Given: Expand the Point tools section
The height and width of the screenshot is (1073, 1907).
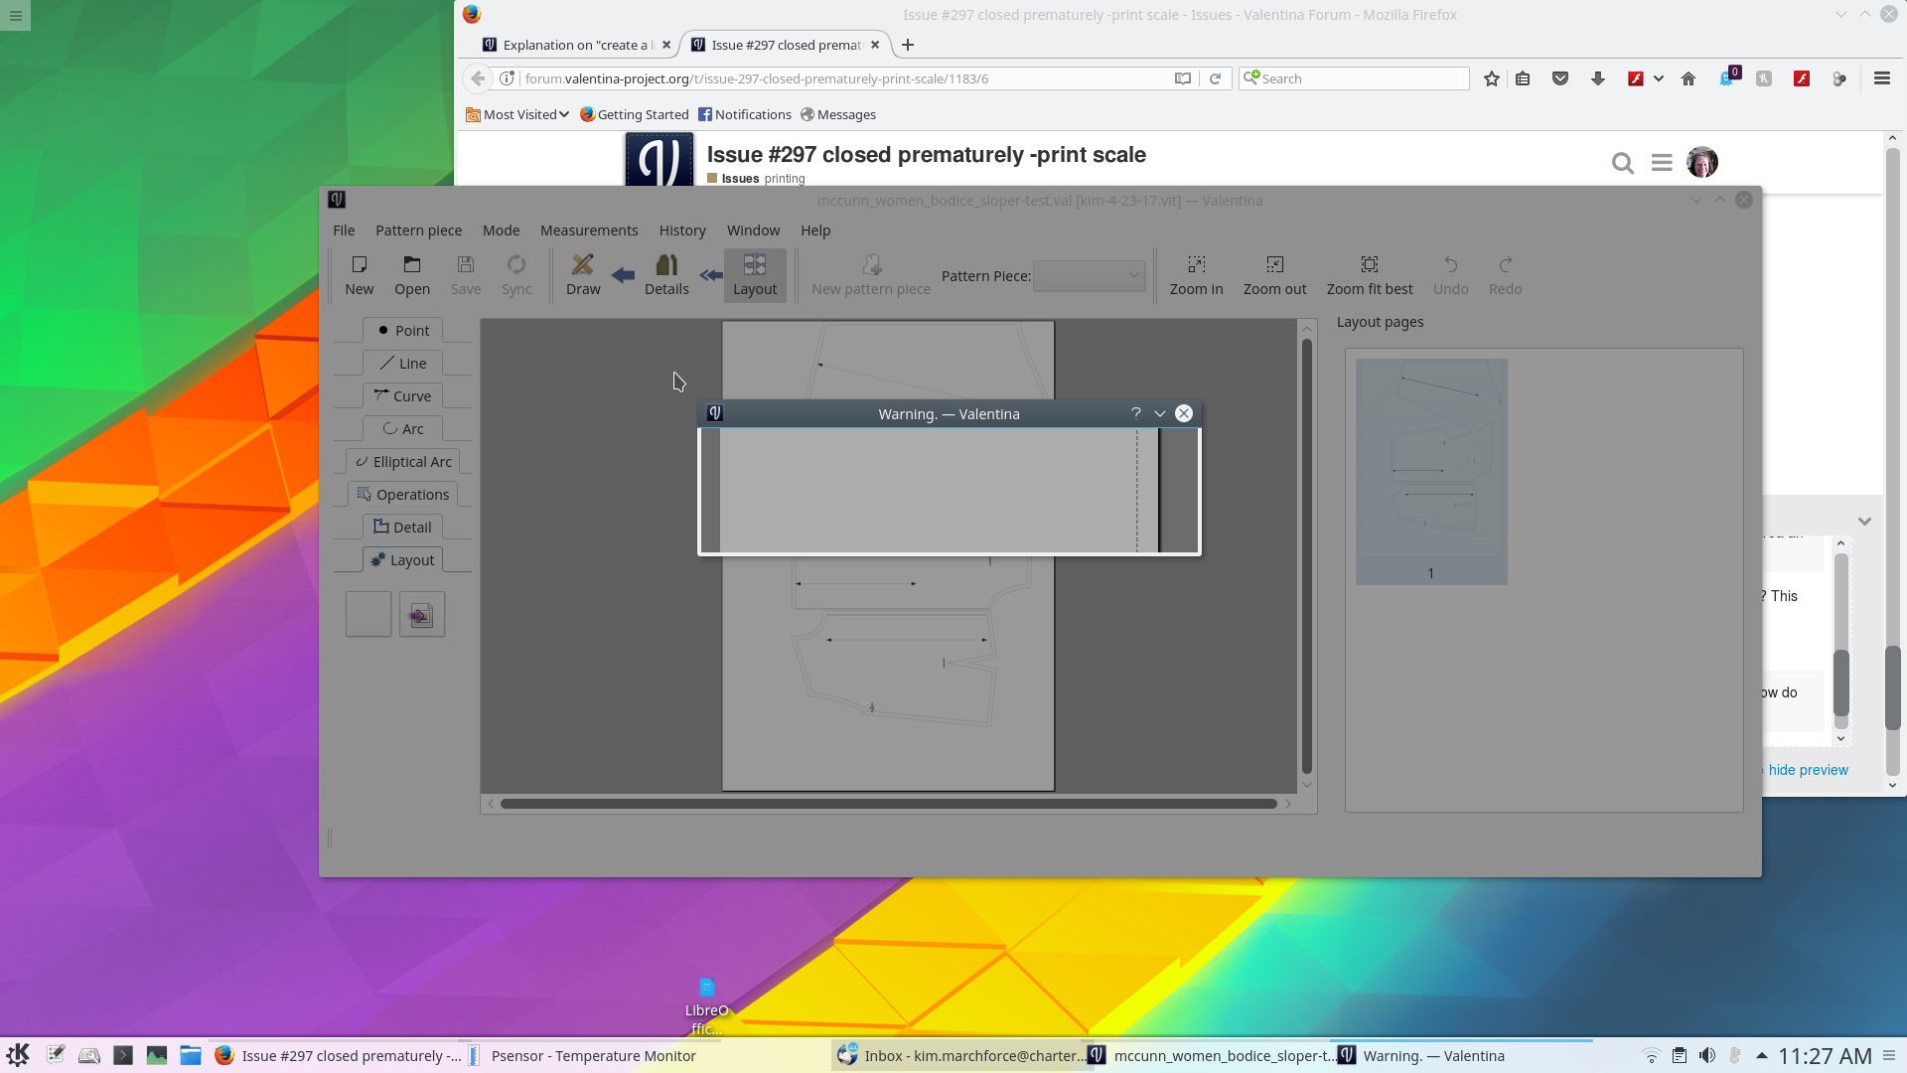Looking at the screenshot, I should click(x=403, y=331).
